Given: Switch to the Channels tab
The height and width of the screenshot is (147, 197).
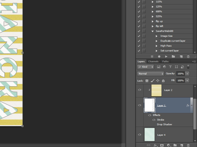Looking at the screenshot, I should point(153,61).
